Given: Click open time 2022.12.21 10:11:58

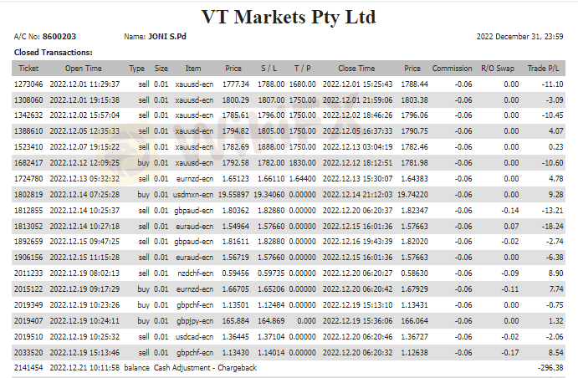Looking at the screenshot, I should coord(84,367).
